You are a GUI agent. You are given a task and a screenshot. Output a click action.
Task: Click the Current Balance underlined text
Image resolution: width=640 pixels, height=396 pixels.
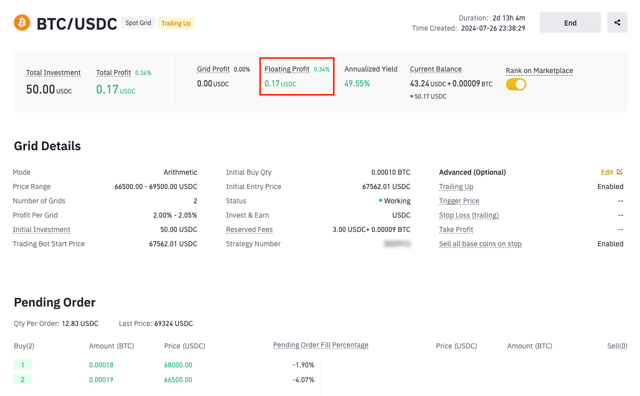pyautogui.click(x=435, y=69)
